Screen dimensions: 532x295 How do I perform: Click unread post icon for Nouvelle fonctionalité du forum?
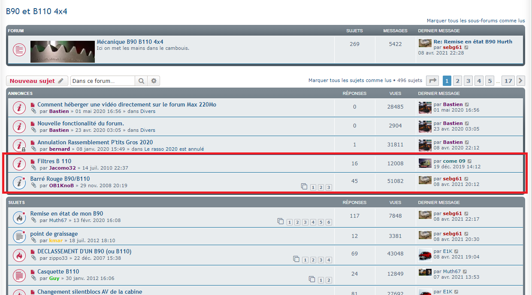pos(33,124)
